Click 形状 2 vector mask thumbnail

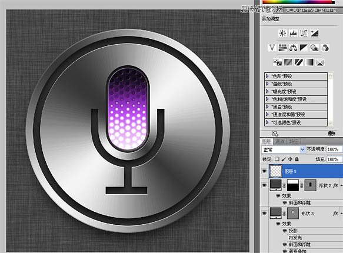click(x=311, y=185)
